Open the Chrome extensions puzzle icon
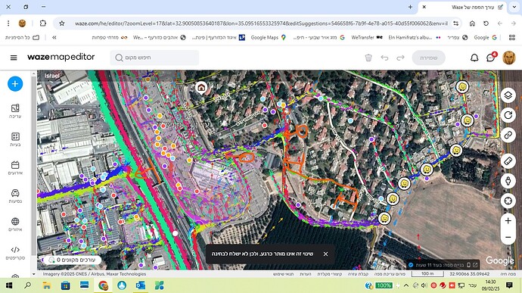 [x=42, y=23]
